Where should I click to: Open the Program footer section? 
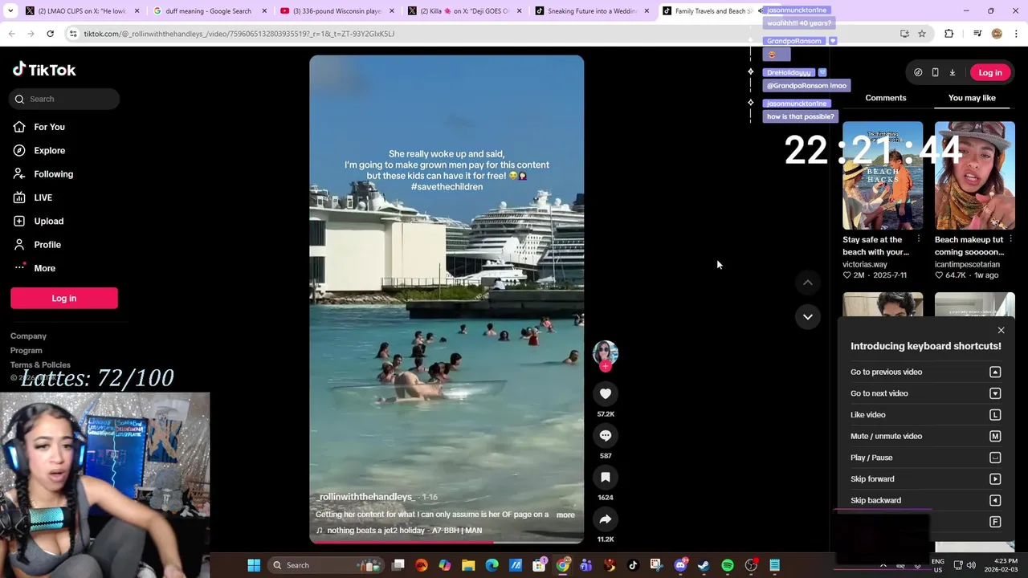coord(27,350)
